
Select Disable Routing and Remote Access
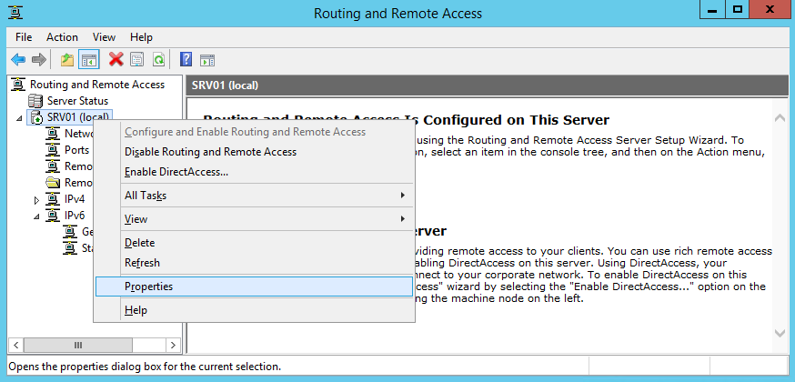click(210, 152)
